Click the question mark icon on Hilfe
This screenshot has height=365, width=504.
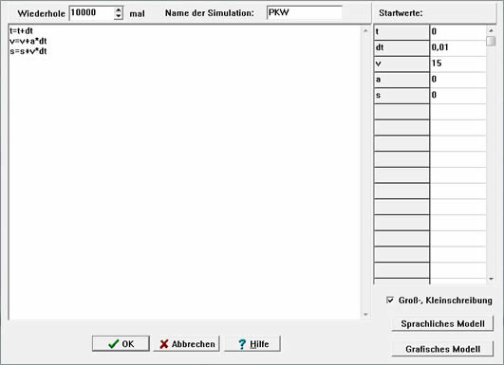tap(242, 344)
